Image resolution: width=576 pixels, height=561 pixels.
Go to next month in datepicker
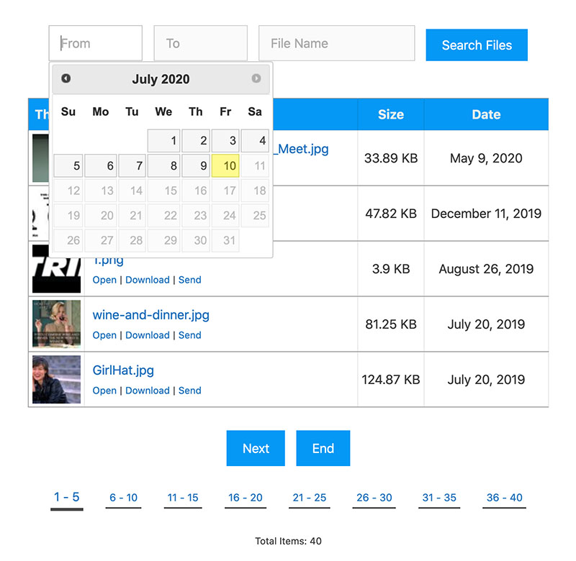(256, 78)
